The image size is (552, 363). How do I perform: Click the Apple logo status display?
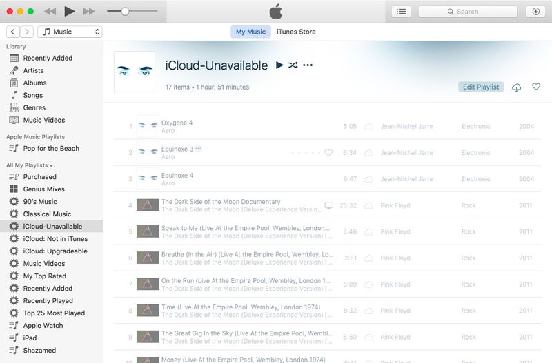pyautogui.click(x=276, y=12)
